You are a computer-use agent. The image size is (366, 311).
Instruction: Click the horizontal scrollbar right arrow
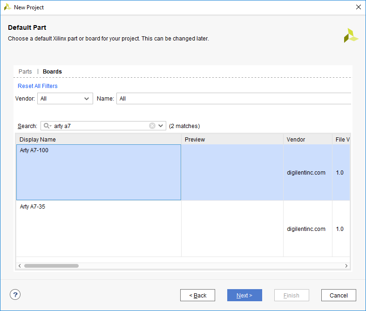pos(346,266)
